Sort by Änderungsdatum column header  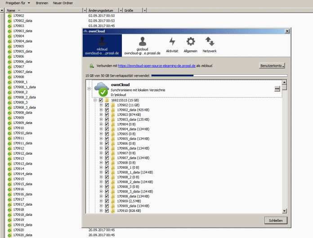[x=103, y=10]
